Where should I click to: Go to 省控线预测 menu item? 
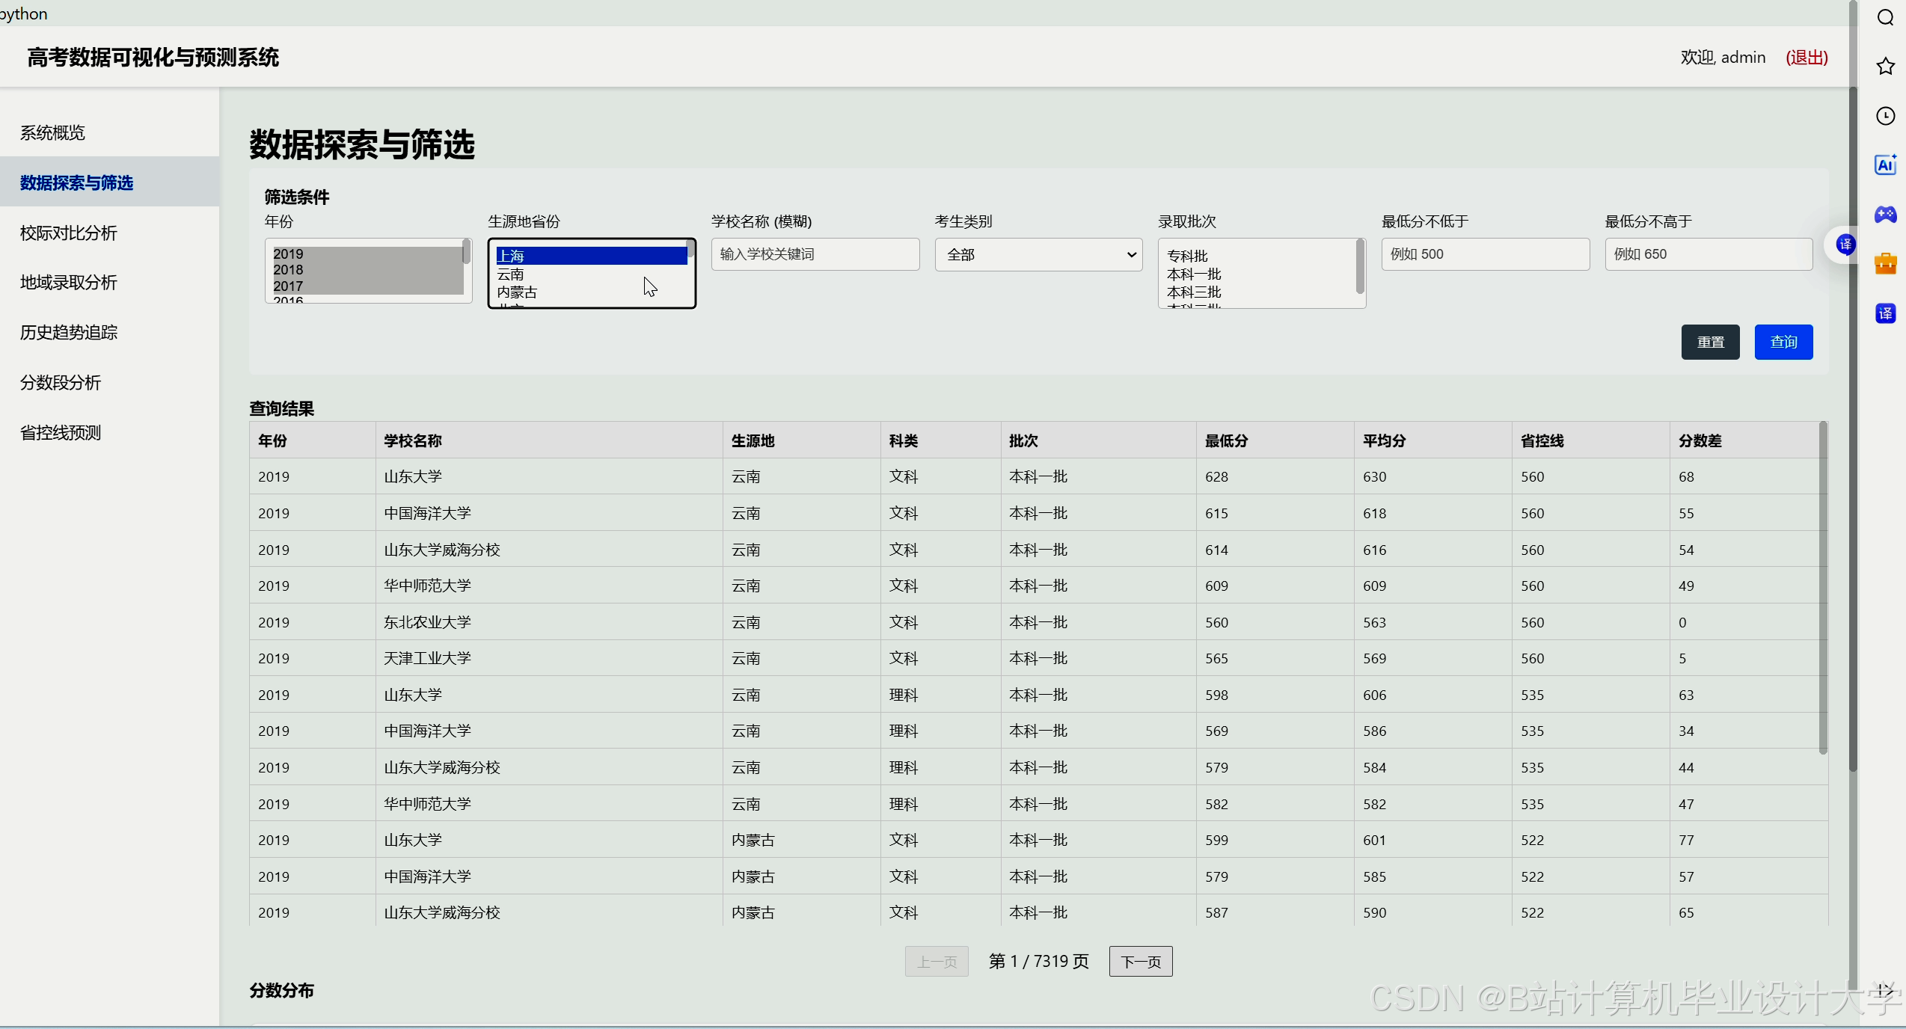click(61, 433)
